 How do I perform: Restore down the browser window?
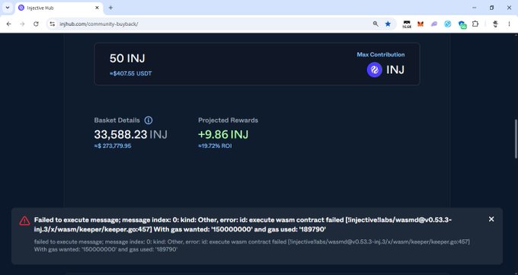491,8
